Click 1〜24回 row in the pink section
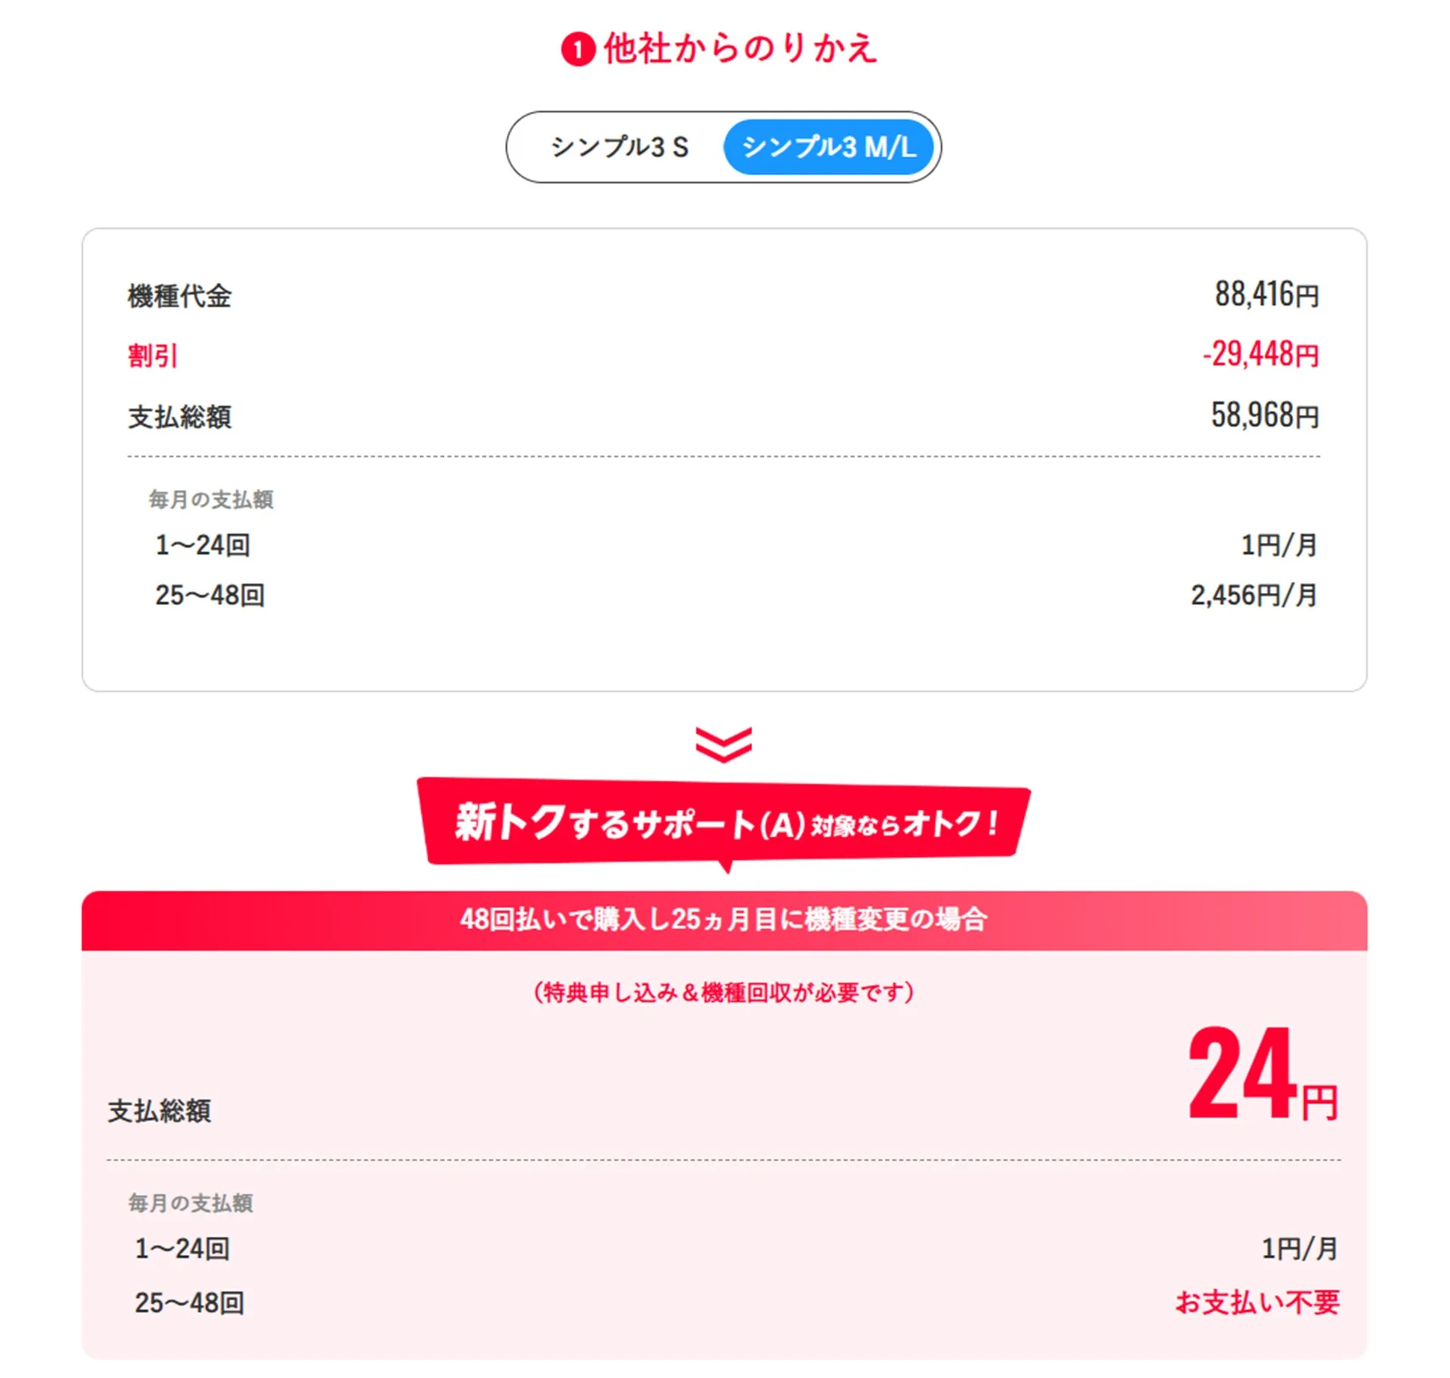Image resolution: width=1450 pixels, height=1378 pixels. tap(182, 1249)
